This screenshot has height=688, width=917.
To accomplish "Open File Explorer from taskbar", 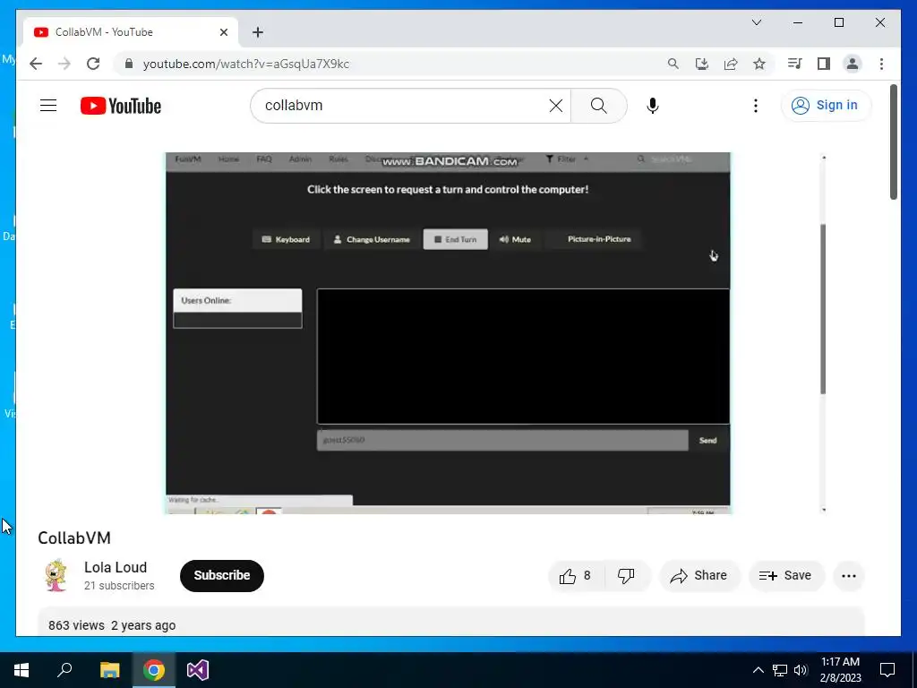I will 109,670.
